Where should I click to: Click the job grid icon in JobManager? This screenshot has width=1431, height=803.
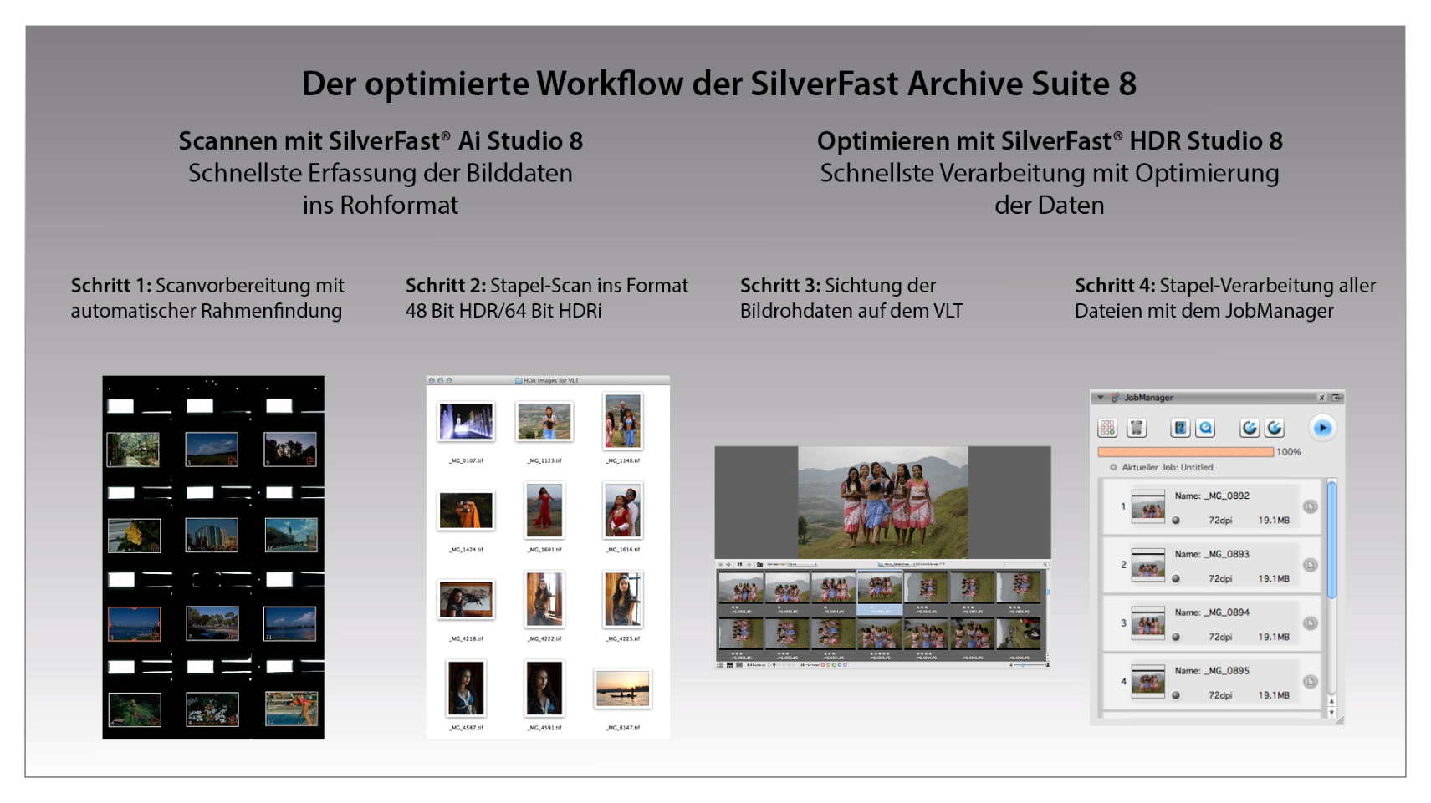[x=1107, y=428]
